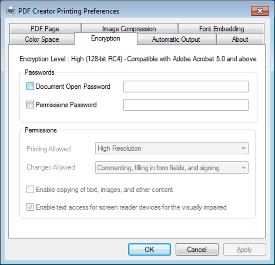Expand the Changes Allowed dropdown
This screenshot has width=275, height=265.
pos(172,168)
